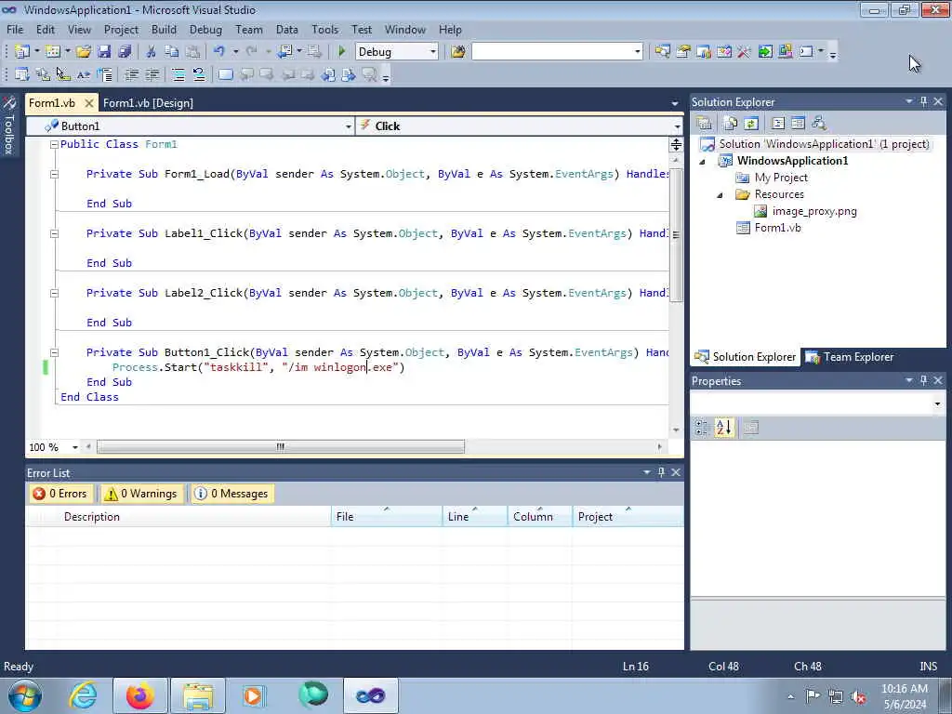Toggle the pin on the Properties panel
This screenshot has width=952, height=714.
pos(923,380)
